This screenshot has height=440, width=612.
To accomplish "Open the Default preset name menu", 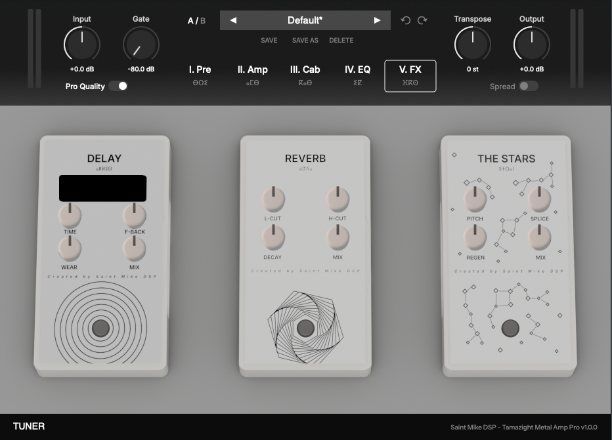I will point(305,20).
